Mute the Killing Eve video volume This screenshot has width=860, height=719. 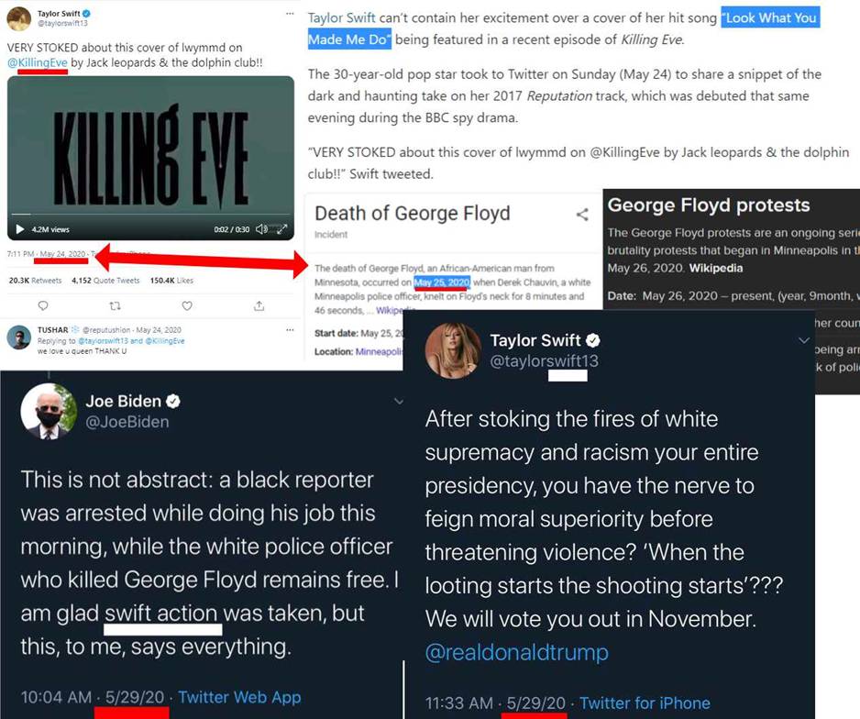tap(261, 229)
